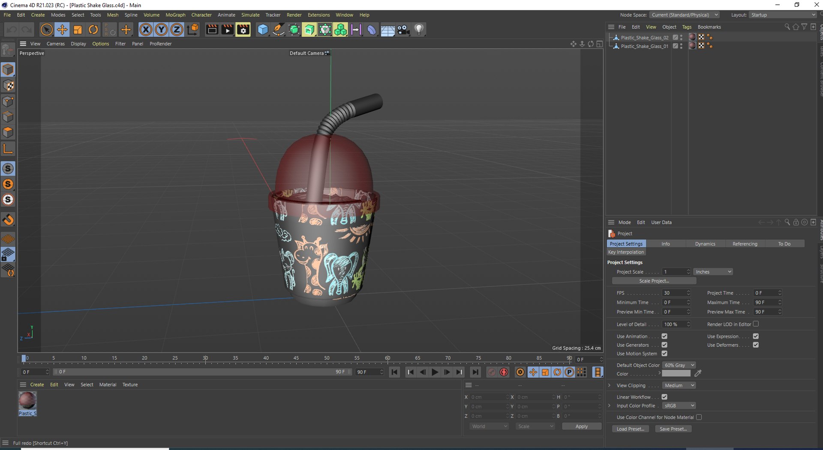The image size is (823, 450).
Task: Play the animation forward
Action: click(435, 372)
